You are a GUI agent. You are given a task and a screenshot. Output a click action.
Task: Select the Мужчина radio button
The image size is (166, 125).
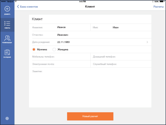pyautogui.click(x=34, y=49)
